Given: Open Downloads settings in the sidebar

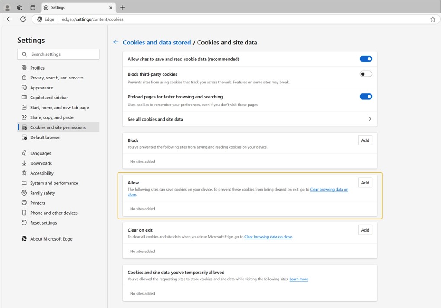Looking at the screenshot, I should [41, 163].
